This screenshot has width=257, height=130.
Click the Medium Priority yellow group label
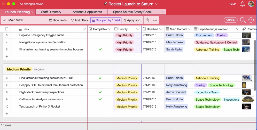pos(19,69)
